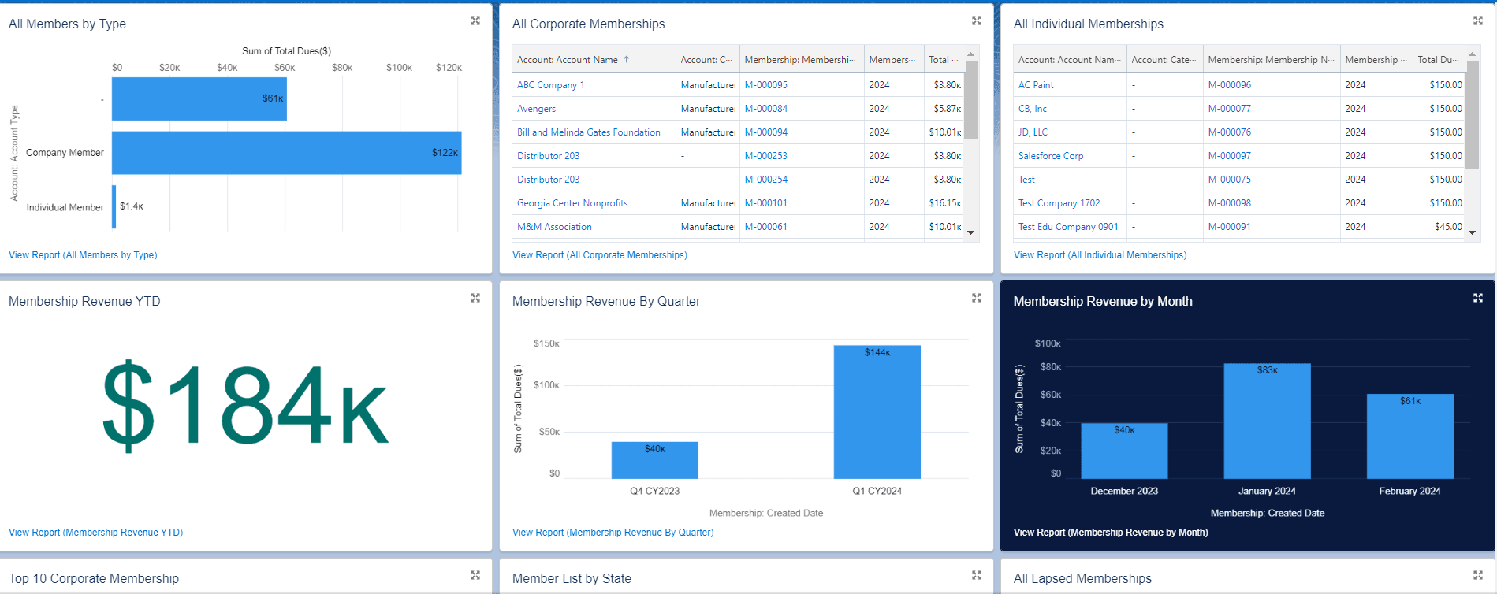Click the $5.87k dues for Avengers

[948, 109]
